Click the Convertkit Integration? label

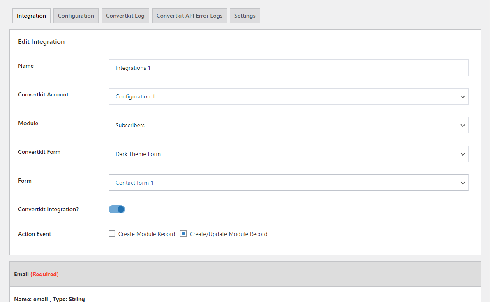click(49, 209)
